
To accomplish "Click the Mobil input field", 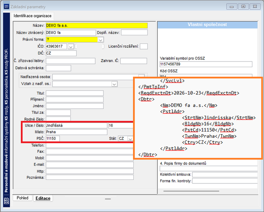I will (90, 158).
